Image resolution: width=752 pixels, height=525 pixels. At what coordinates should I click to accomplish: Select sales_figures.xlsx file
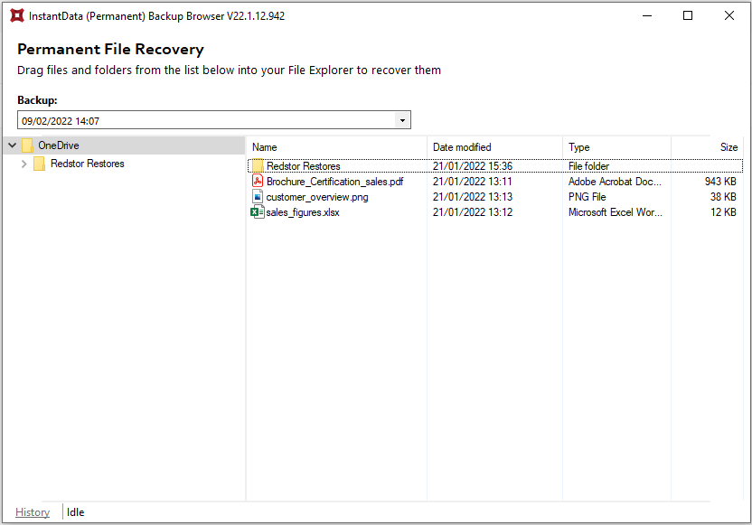(303, 212)
